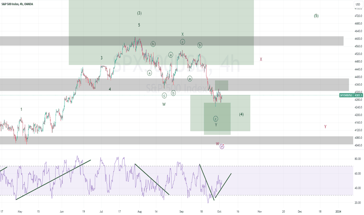Click the 60.00 RSI scale value
This screenshot has width=364, height=215.
359,174
